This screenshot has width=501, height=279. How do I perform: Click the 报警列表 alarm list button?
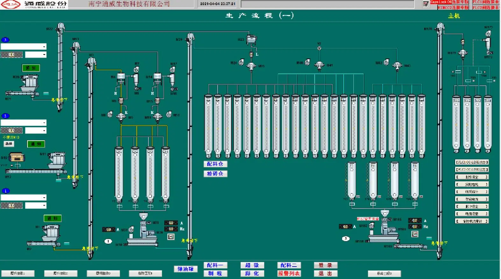pyautogui.click(x=289, y=273)
